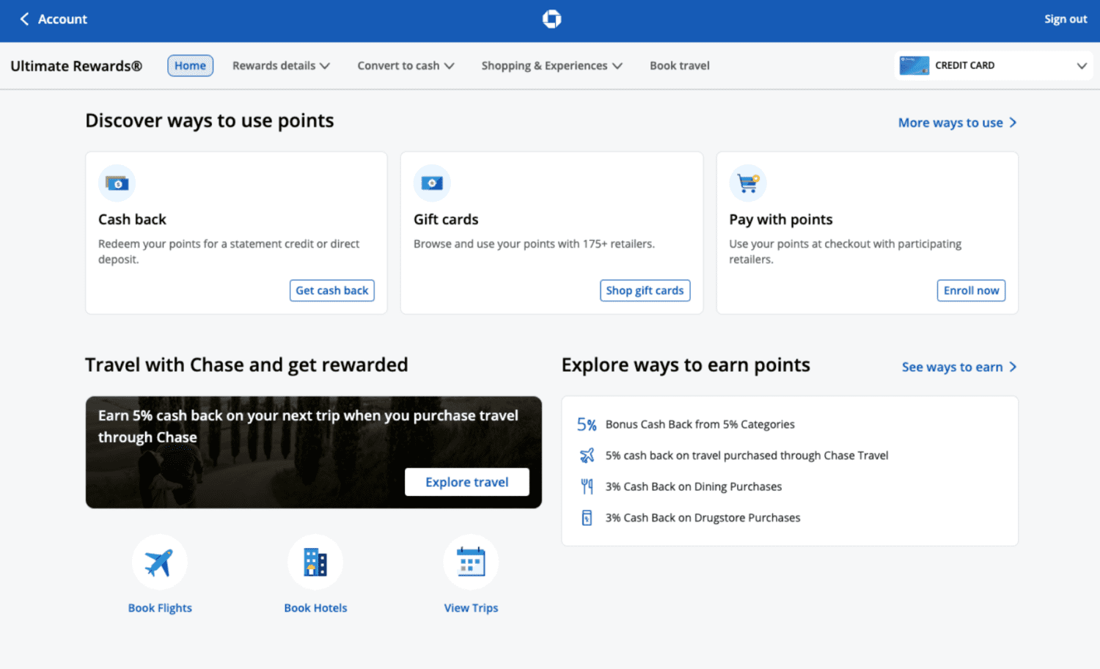Click the Pay with points cart icon
The height and width of the screenshot is (669, 1100).
tap(747, 183)
